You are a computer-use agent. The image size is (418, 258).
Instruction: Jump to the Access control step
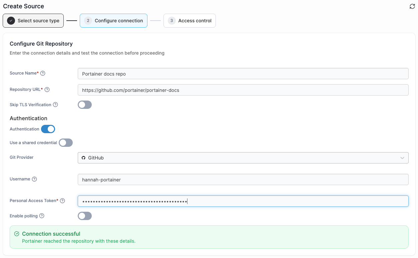tap(189, 21)
